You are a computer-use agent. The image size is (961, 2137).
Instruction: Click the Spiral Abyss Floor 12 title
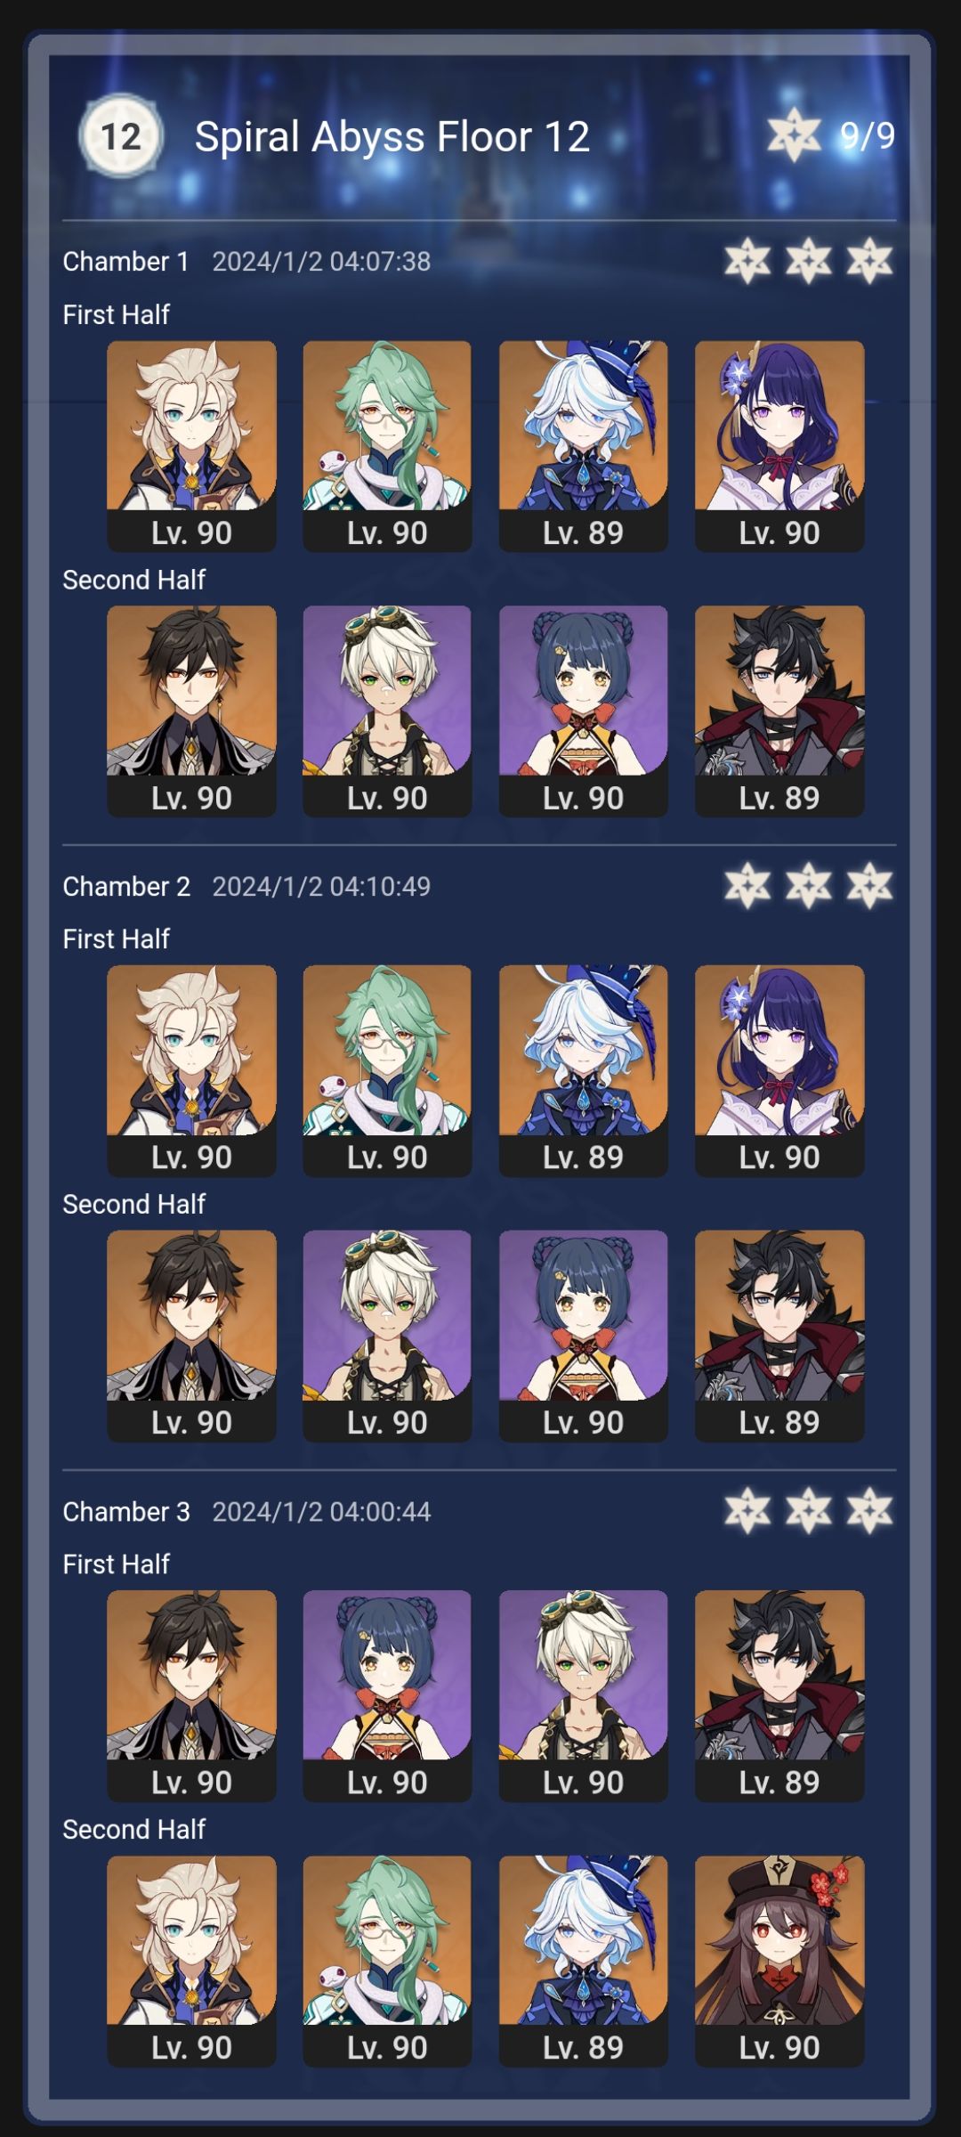392,137
